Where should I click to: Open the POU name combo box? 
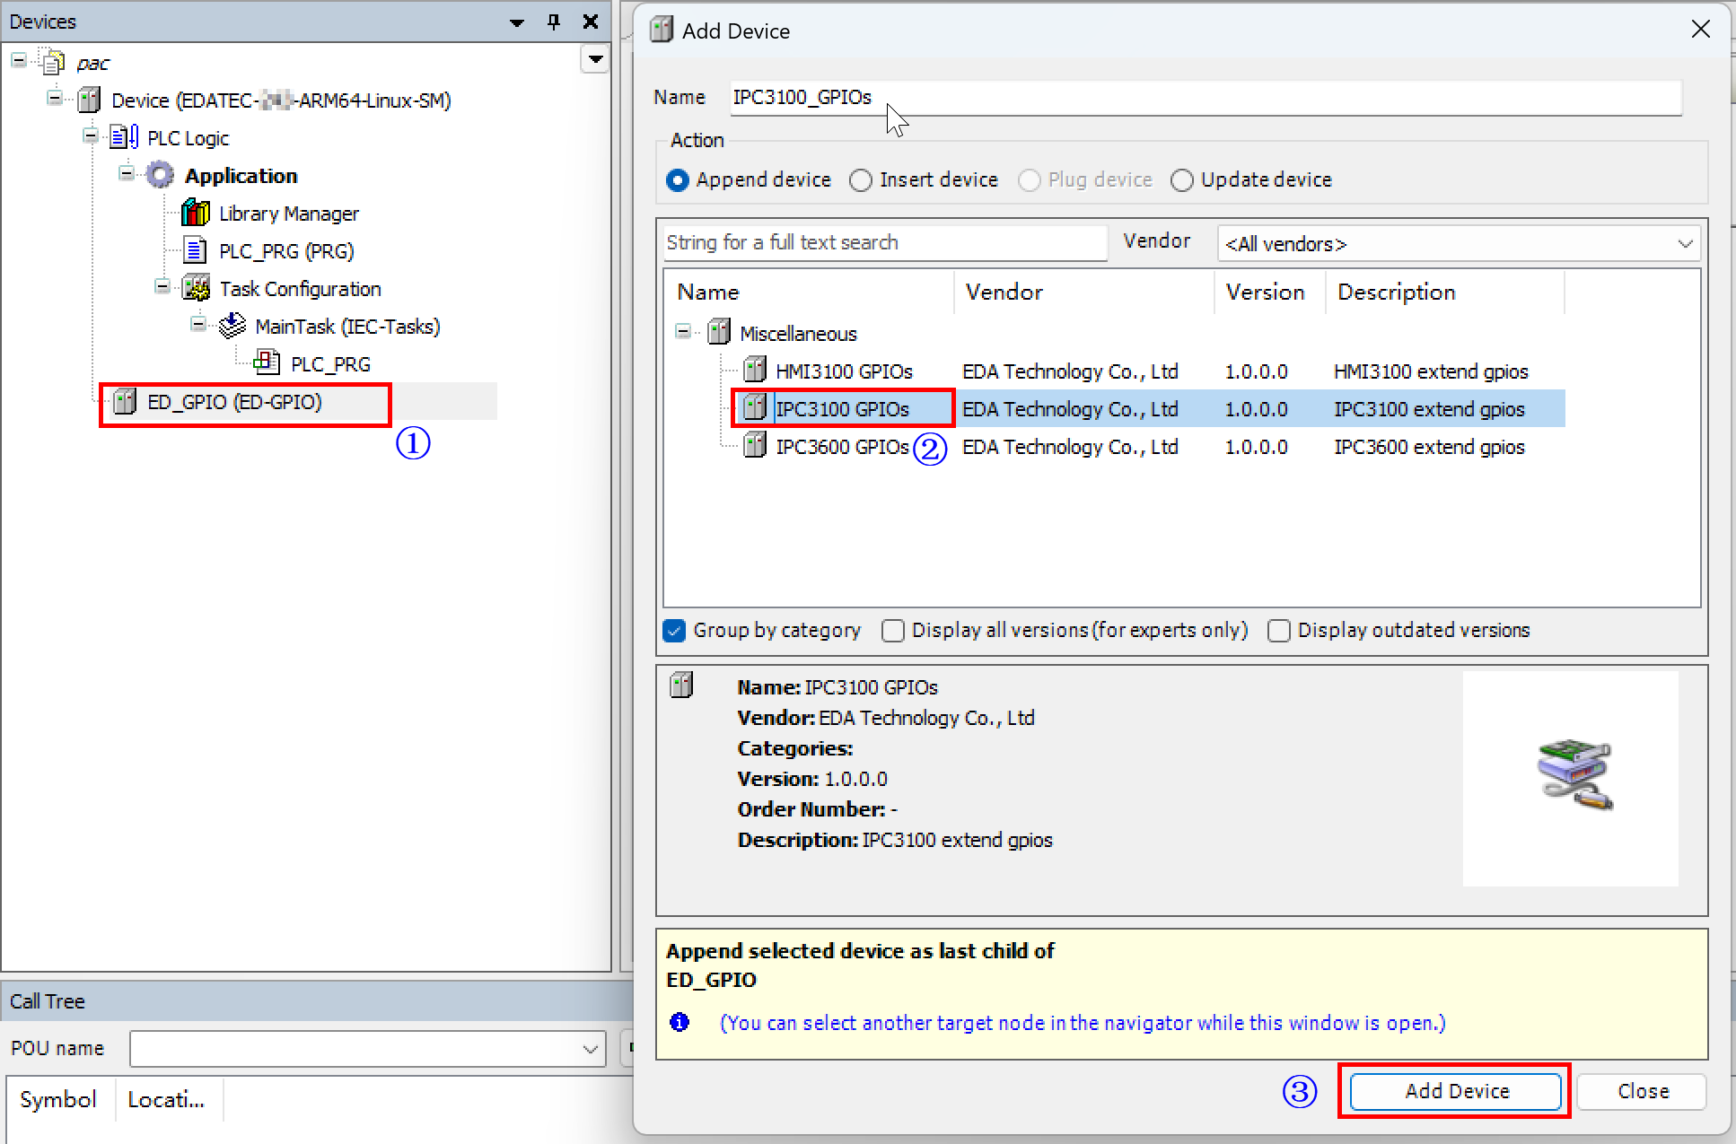click(x=590, y=1049)
